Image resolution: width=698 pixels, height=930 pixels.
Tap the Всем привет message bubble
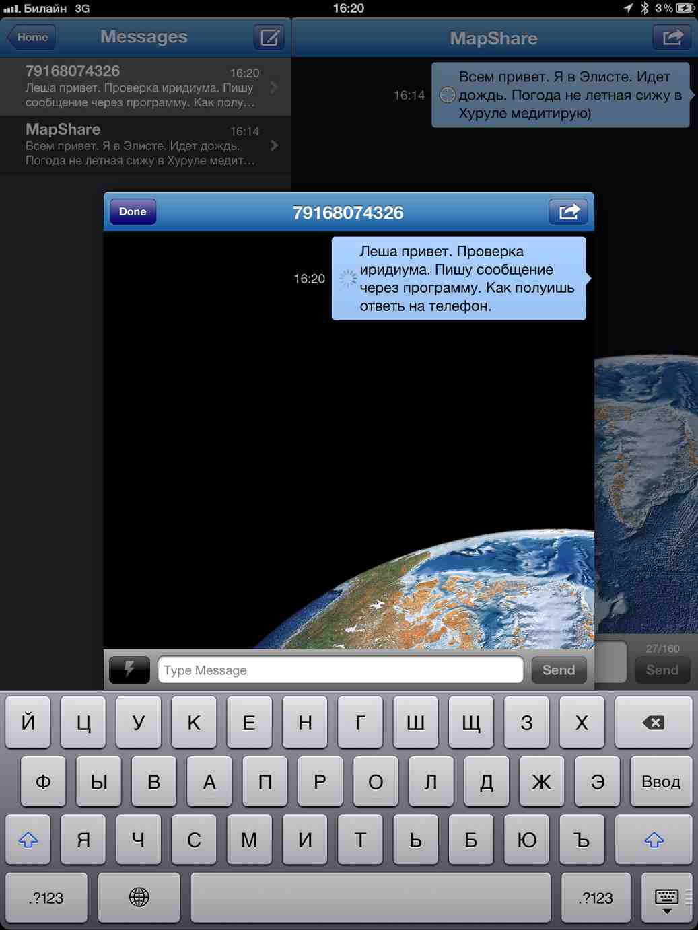point(561,95)
